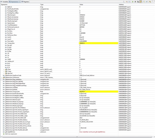Select the gMotorVars.Flag_enableSys value cell

99,79
